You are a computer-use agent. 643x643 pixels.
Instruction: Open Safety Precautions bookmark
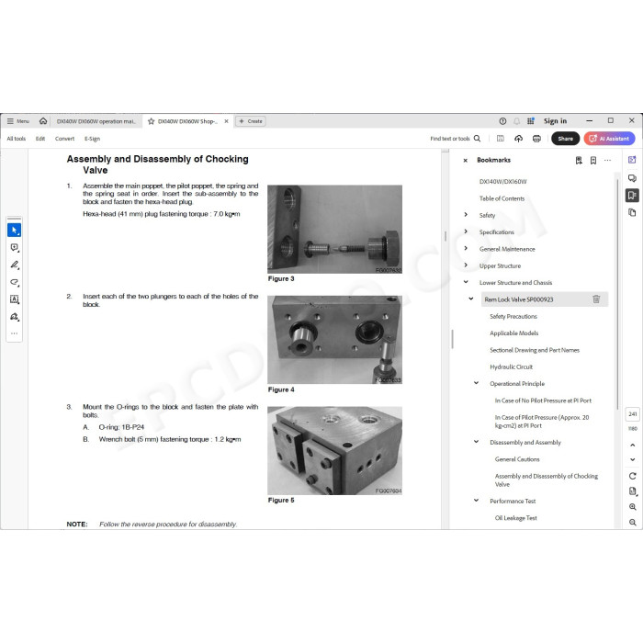(513, 317)
